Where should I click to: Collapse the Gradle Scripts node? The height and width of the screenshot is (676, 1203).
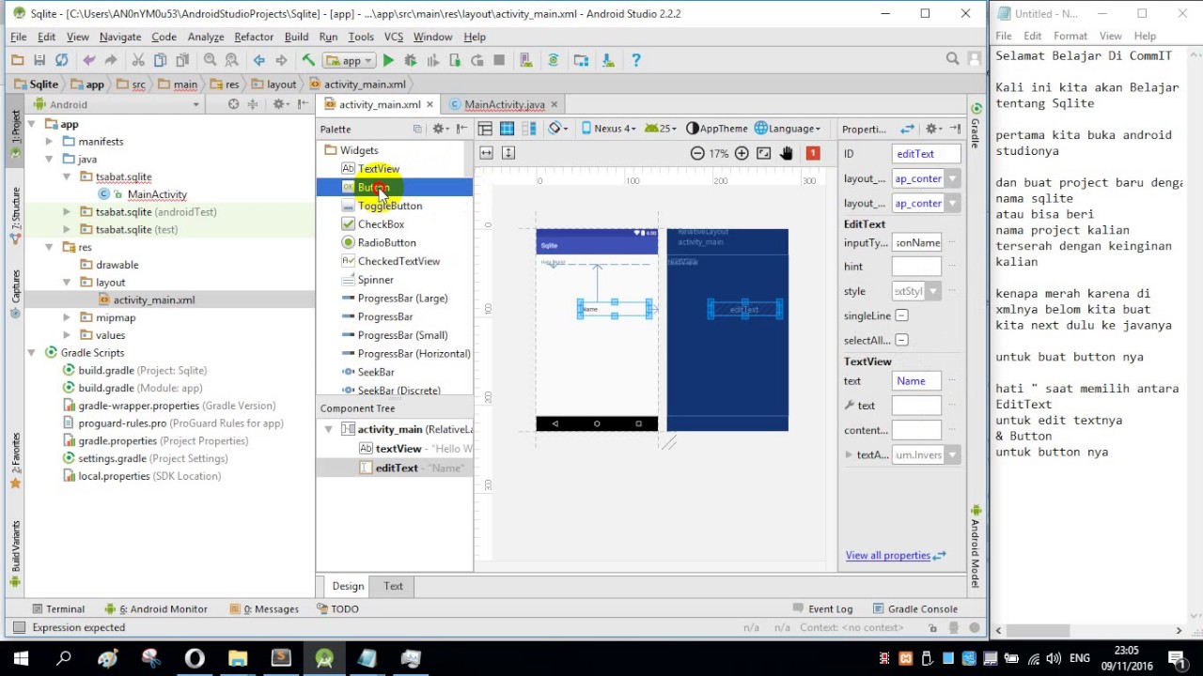[31, 352]
